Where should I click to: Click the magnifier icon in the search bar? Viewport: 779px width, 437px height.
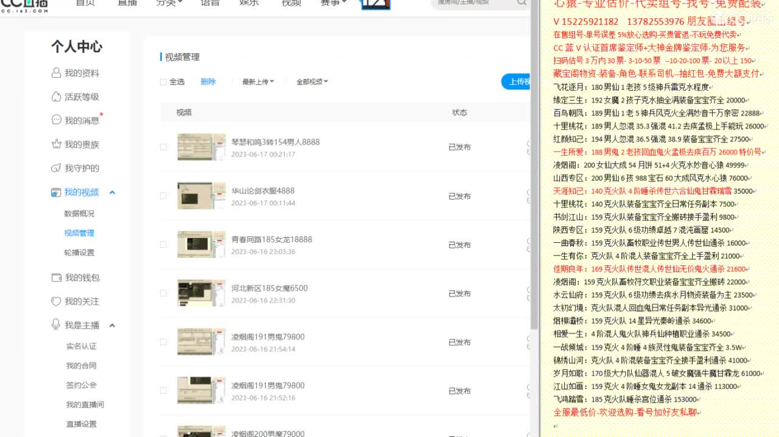click(x=521, y=4)
